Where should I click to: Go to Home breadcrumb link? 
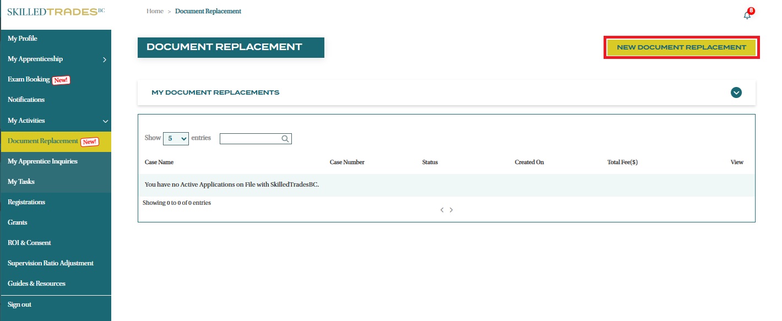[x=155, y=11]
